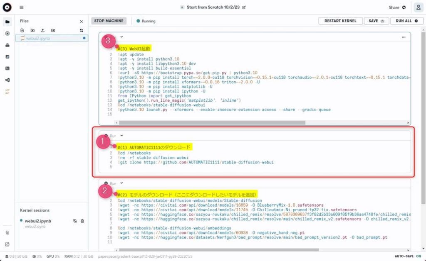Open the metrics chart icon in the sidebar
Viewport: 426px width, 261px height.
[x=7, y=57]
